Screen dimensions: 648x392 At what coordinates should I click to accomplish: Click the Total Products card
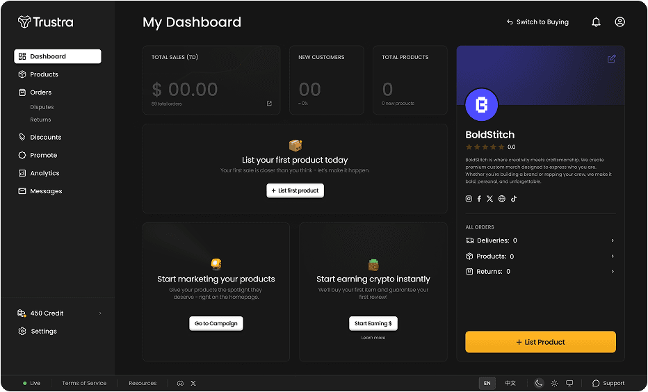(x=410, y=80)
